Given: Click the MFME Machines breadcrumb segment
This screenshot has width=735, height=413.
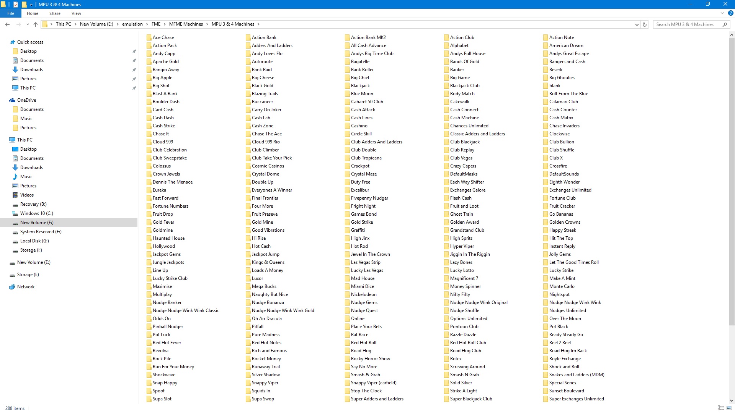Looking at the screenshot, I should click(x=186, y=24).
